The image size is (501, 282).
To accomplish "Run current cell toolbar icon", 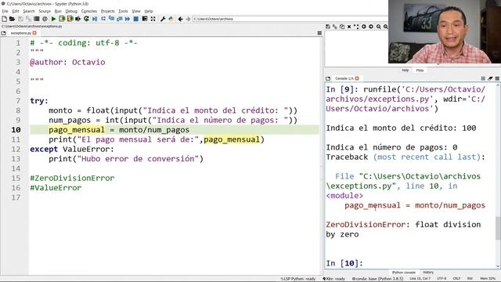I will pyautogui.click(x=62, y=19).
